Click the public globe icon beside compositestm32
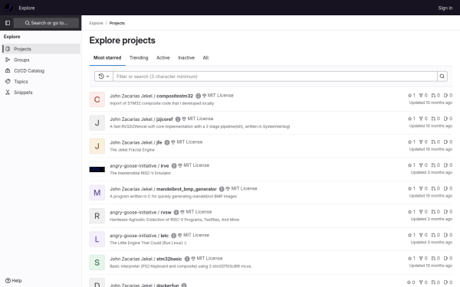The image size is (460, 287). pyautogui.click(x=199, y=96)
